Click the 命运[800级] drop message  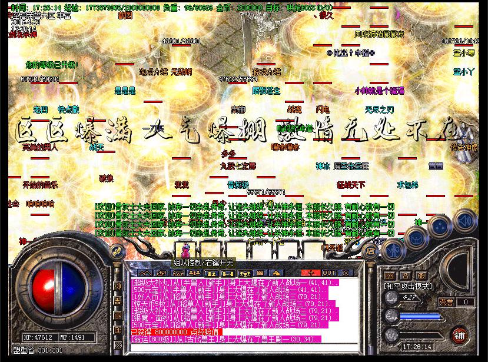click(x=225, y=339)
